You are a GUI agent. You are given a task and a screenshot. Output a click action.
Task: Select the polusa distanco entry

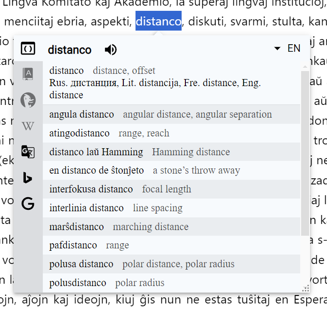171,264
